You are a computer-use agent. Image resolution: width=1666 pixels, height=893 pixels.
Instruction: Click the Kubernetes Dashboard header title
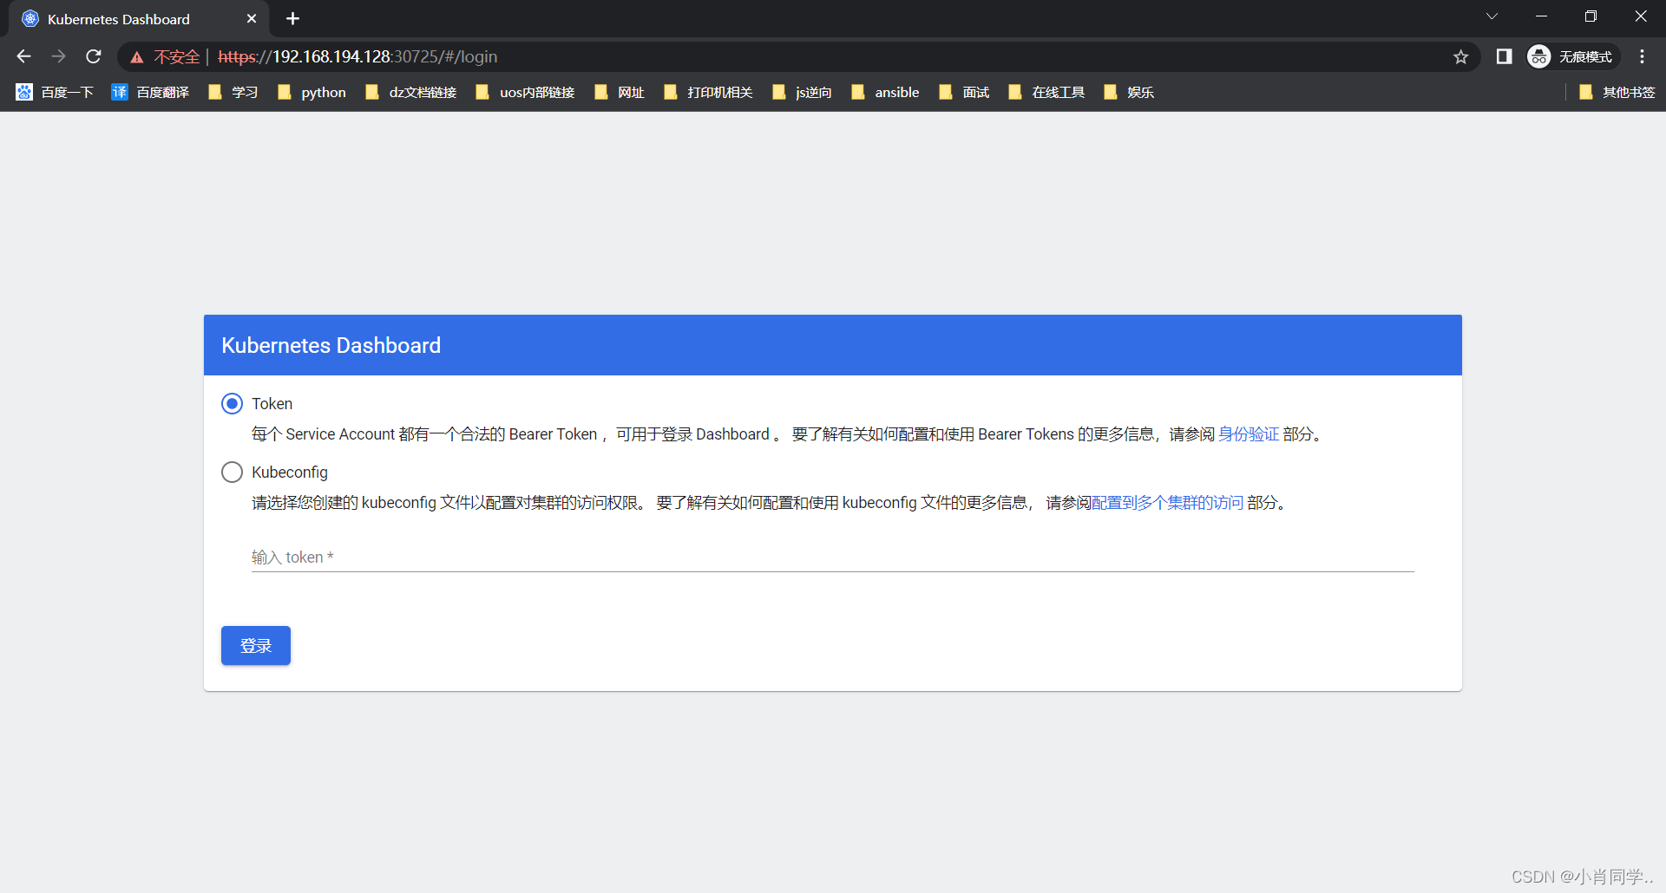331,345
